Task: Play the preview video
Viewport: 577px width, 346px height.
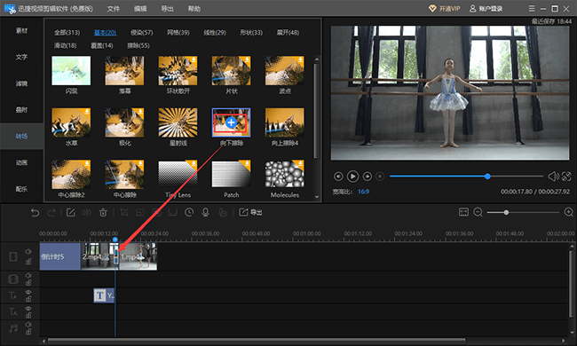Action: coord(352,177)
